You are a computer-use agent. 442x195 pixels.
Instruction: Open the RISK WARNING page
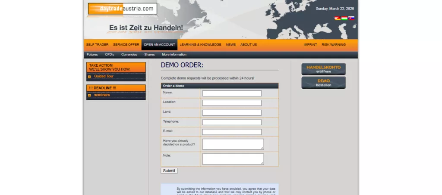click(x=334, y=45)
